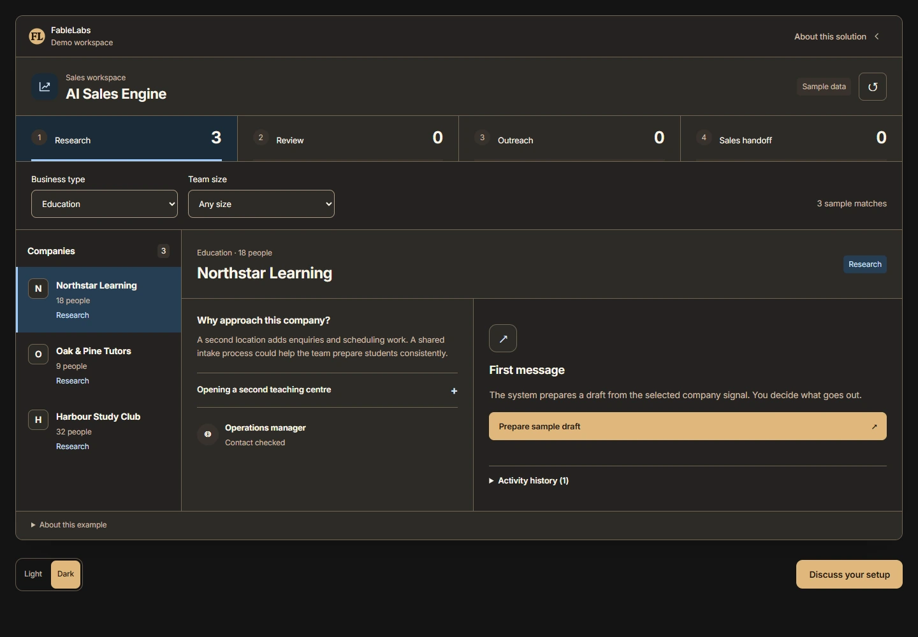
Task: Click the Sample data badge
Action: click(824, 87)
